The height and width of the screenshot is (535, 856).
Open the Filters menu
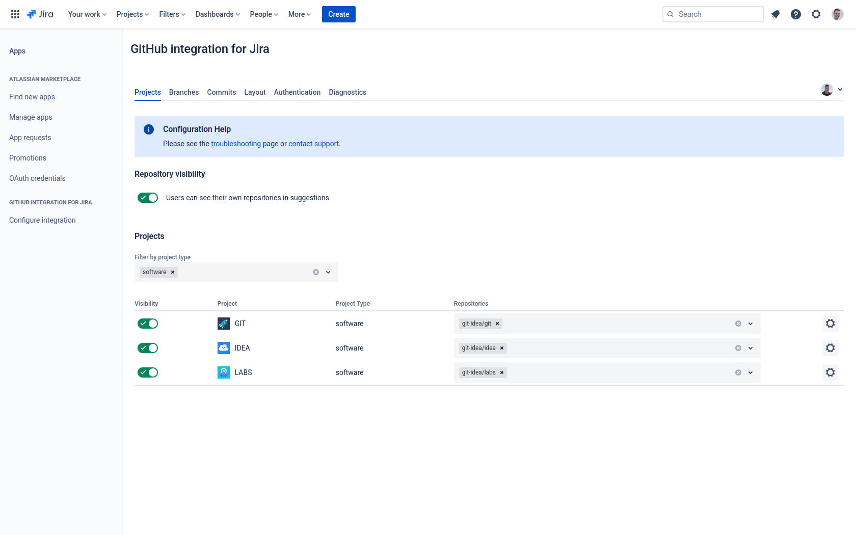coord(172,14)
